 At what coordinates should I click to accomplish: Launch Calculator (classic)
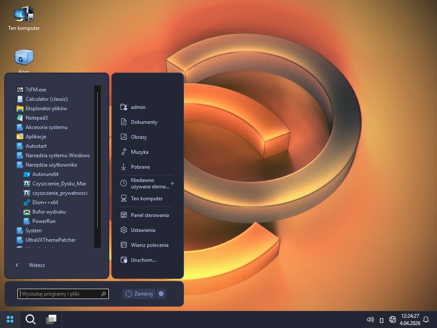pos(46,99)
